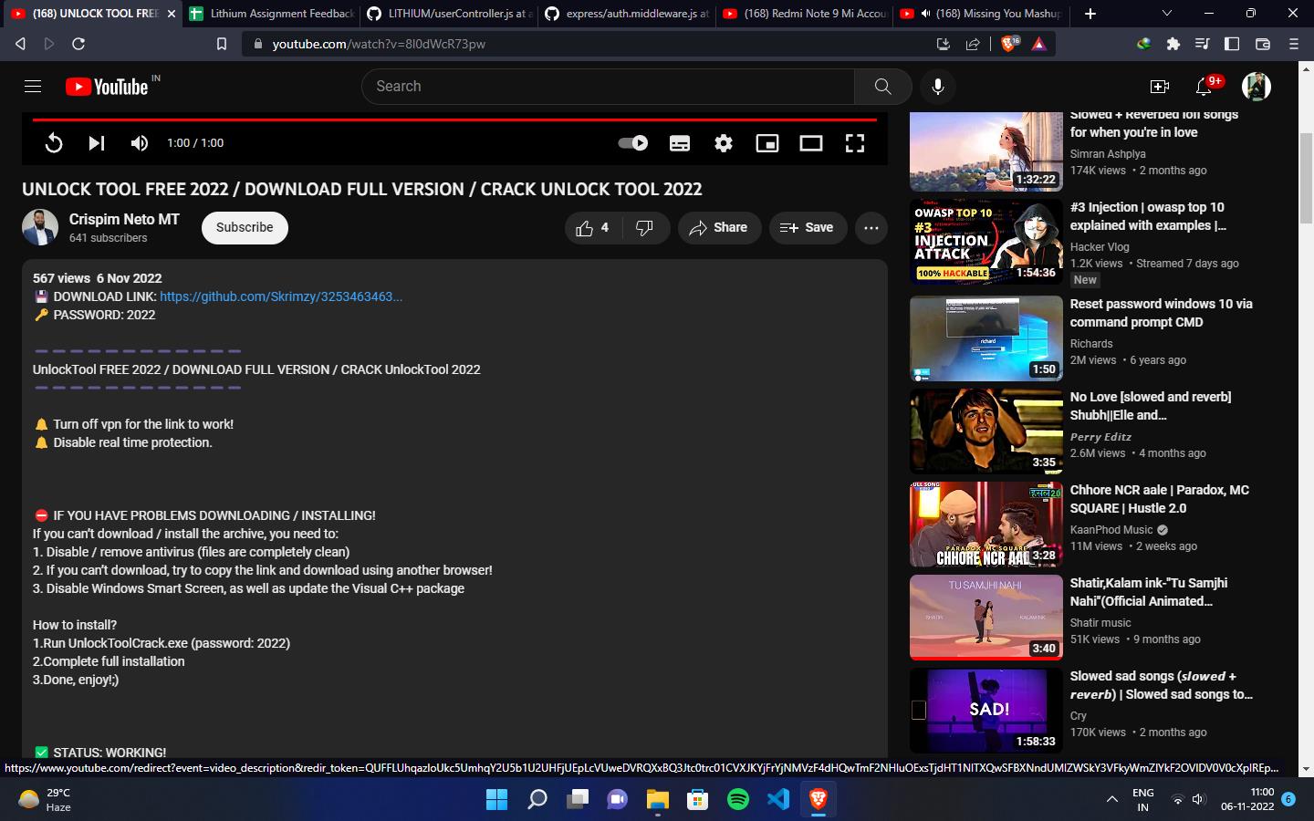1314x821 pixels.
Task: Open the YouTube notifications bell
Action: 1204,87
